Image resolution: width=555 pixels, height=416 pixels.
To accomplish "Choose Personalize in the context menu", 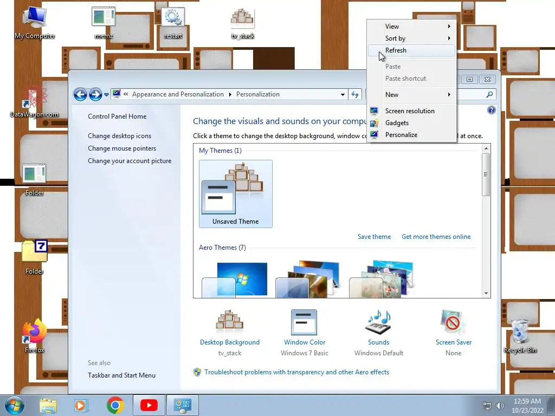I will (x=412, y=135).
